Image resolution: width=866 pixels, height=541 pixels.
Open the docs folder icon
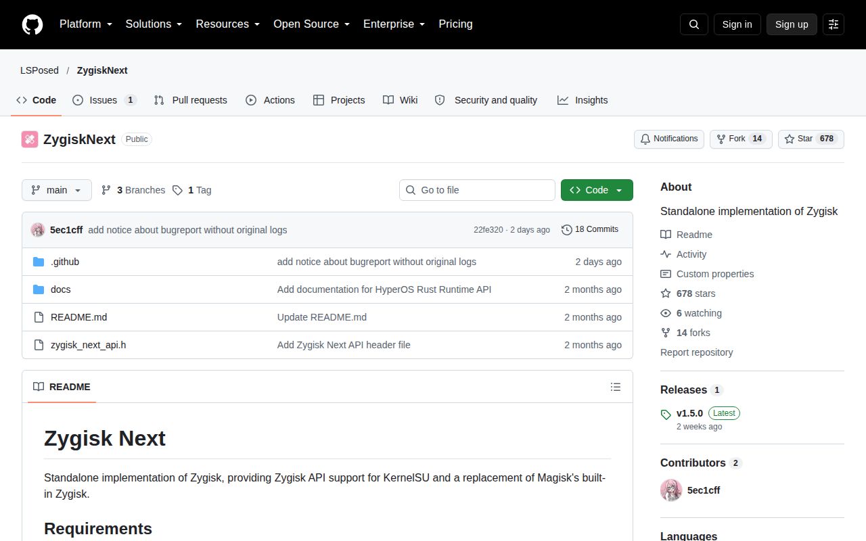tap(39, 289)
